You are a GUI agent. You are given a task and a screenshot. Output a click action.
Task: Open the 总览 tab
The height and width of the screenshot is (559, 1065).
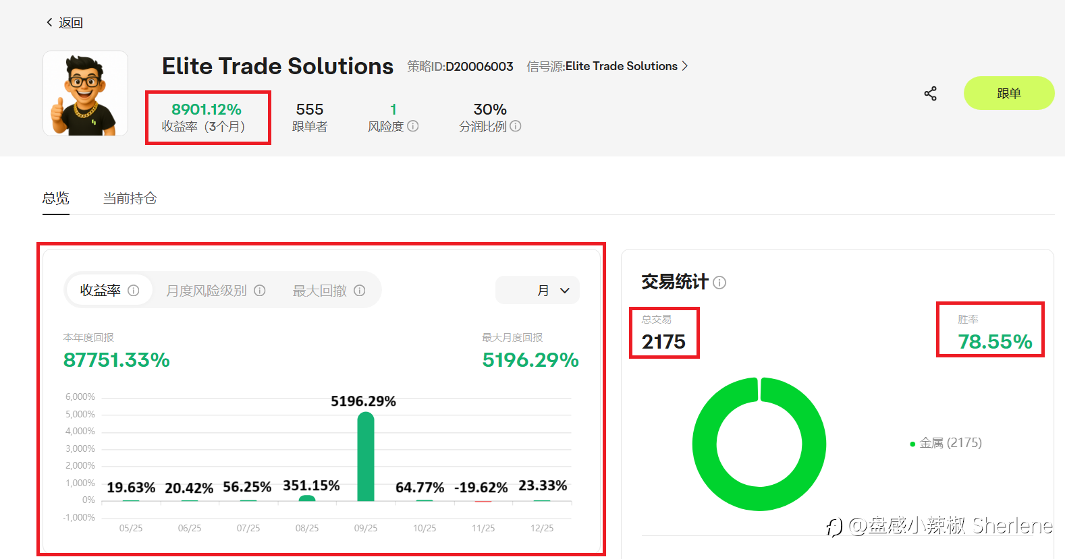(x=56, y=198)
